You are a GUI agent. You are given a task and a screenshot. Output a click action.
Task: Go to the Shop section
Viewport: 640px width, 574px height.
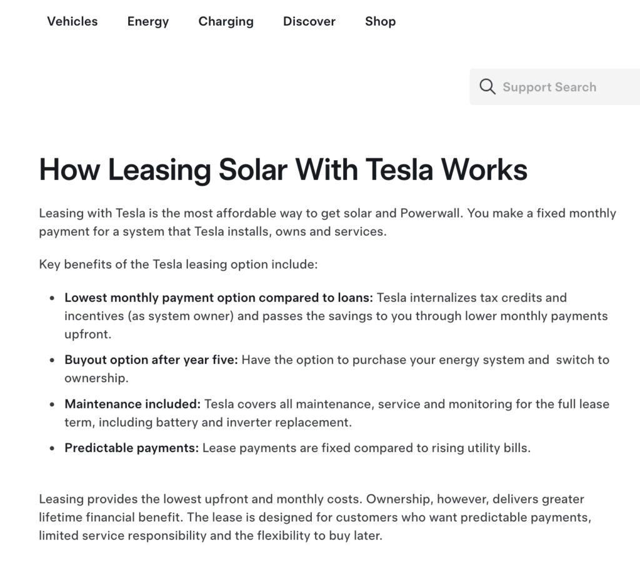pyautogui.click(x=380, y=21)
